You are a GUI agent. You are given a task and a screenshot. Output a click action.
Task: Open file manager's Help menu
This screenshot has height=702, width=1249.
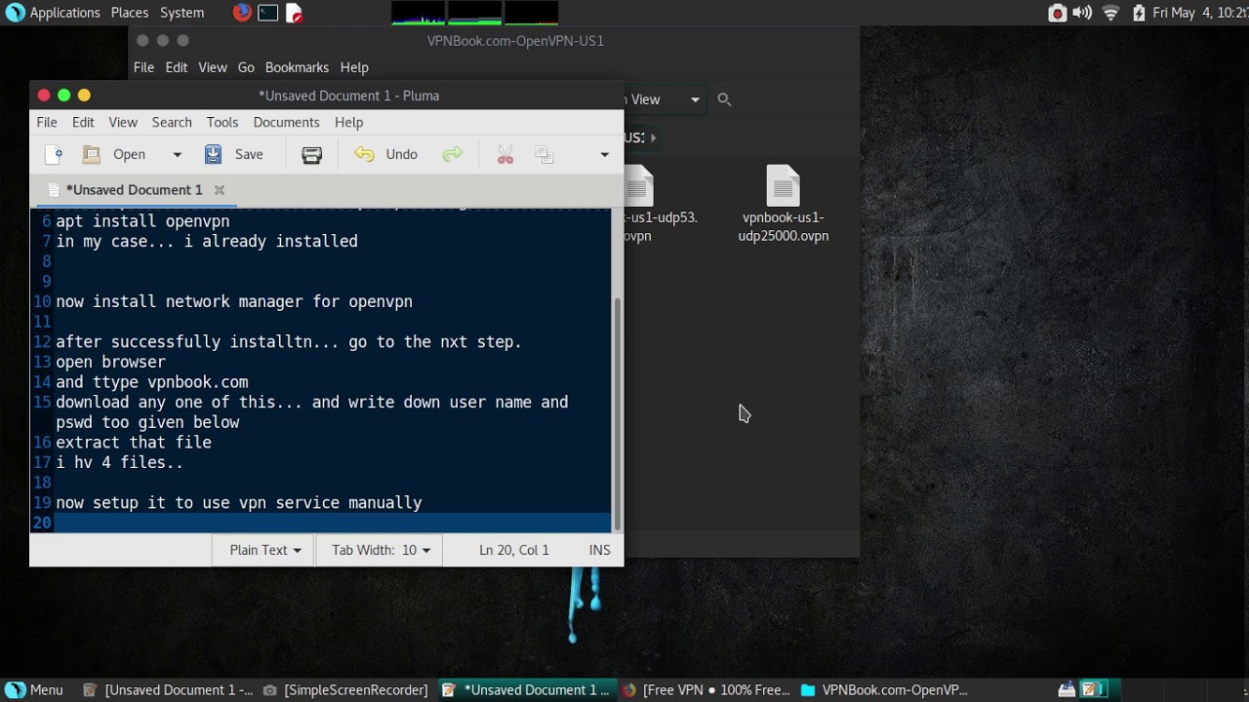[x=354, y=67]
